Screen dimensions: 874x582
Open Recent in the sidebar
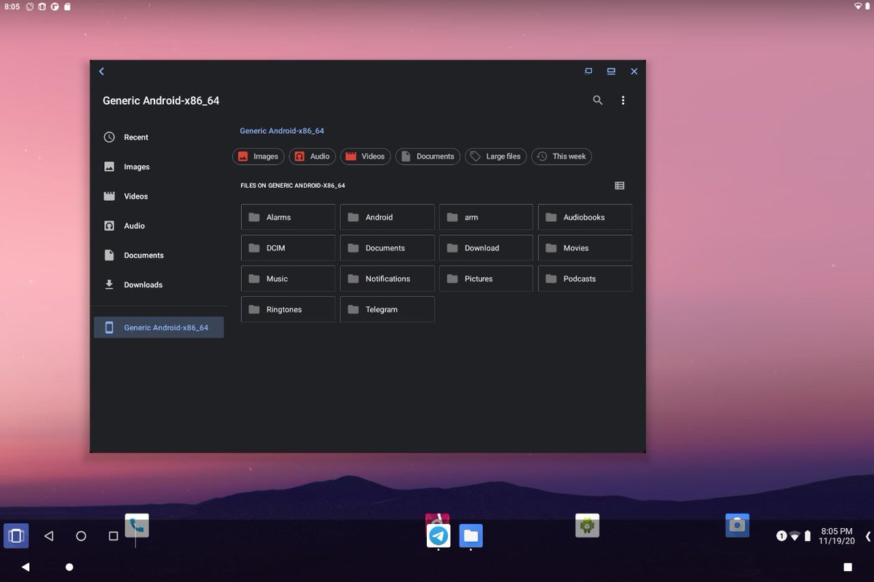pyautogui.click(x=159, y=137)
